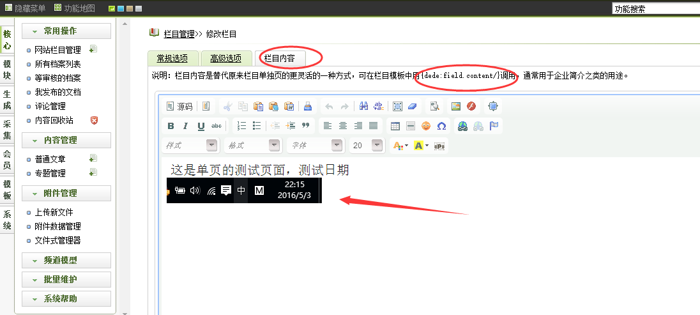700x315 pixels.
Task: Toggle the 源码 source view button
Action: click(179, 106)
